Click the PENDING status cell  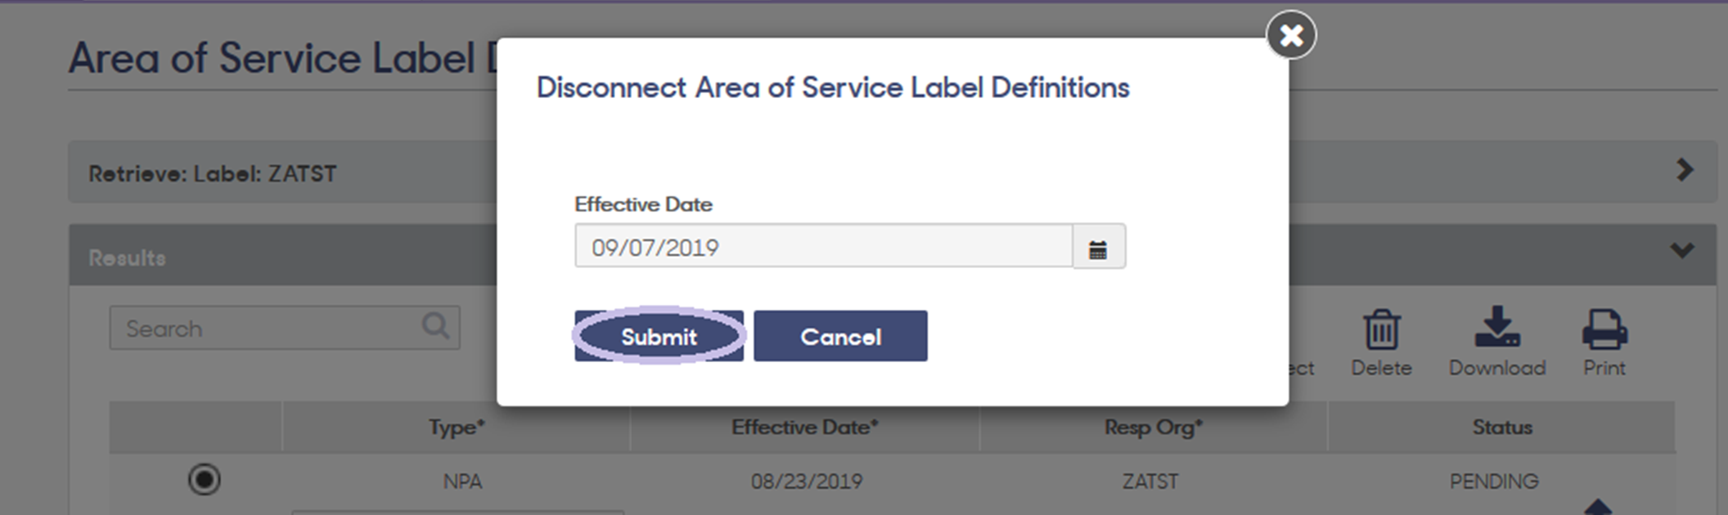pos(1494,481)
